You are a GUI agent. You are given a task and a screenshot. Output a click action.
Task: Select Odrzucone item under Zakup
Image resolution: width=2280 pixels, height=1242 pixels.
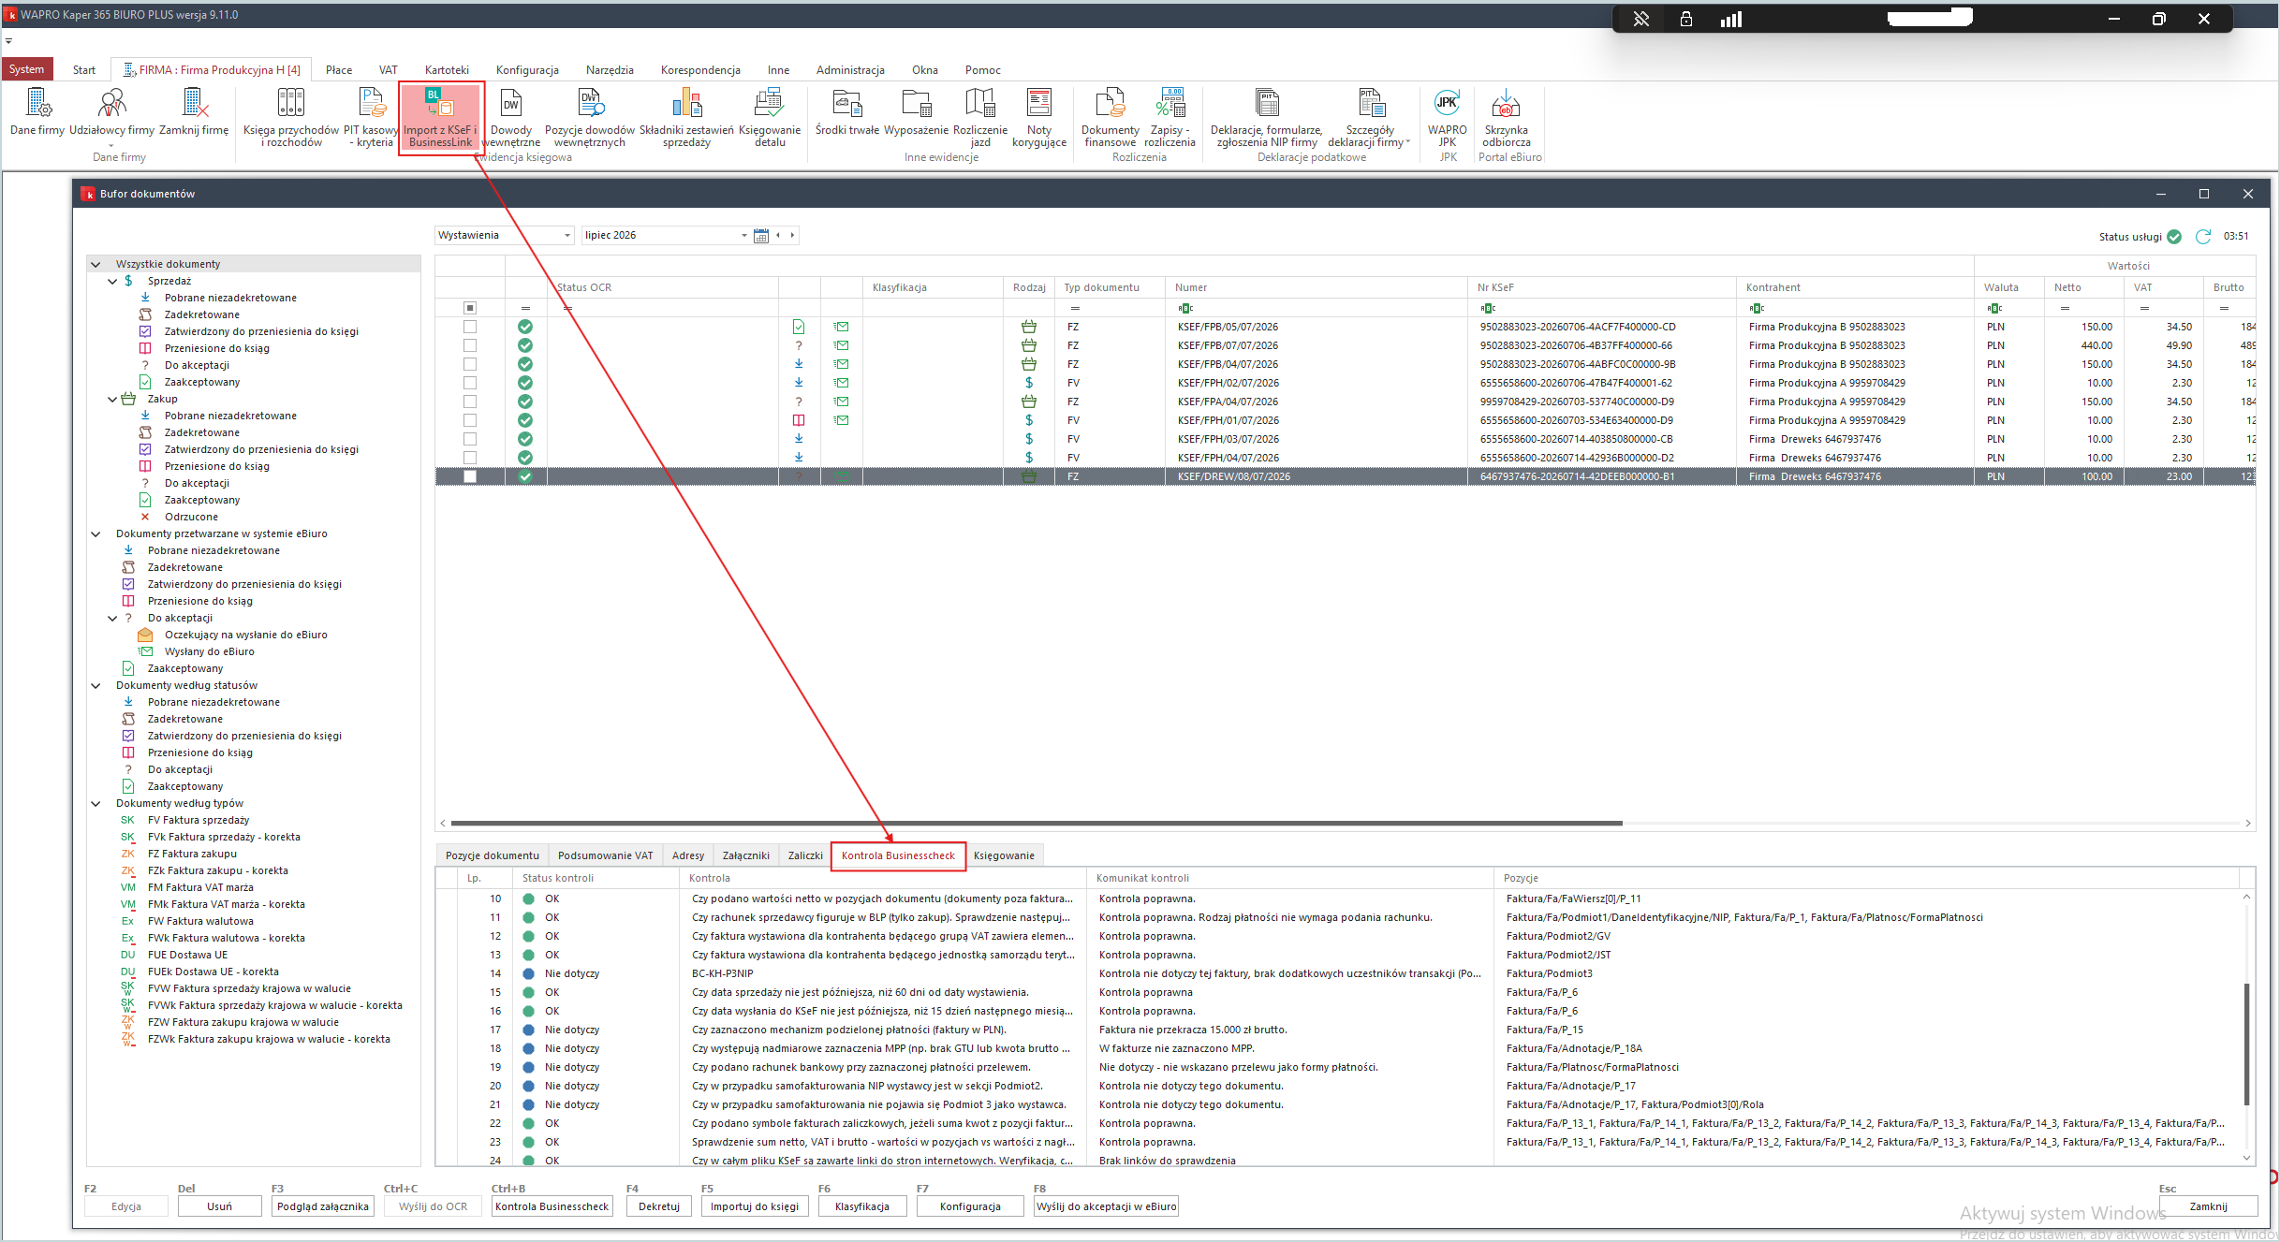coord(191,518)
